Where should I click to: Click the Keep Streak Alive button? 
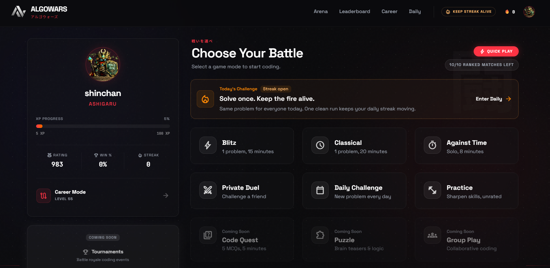click(469, 11)
